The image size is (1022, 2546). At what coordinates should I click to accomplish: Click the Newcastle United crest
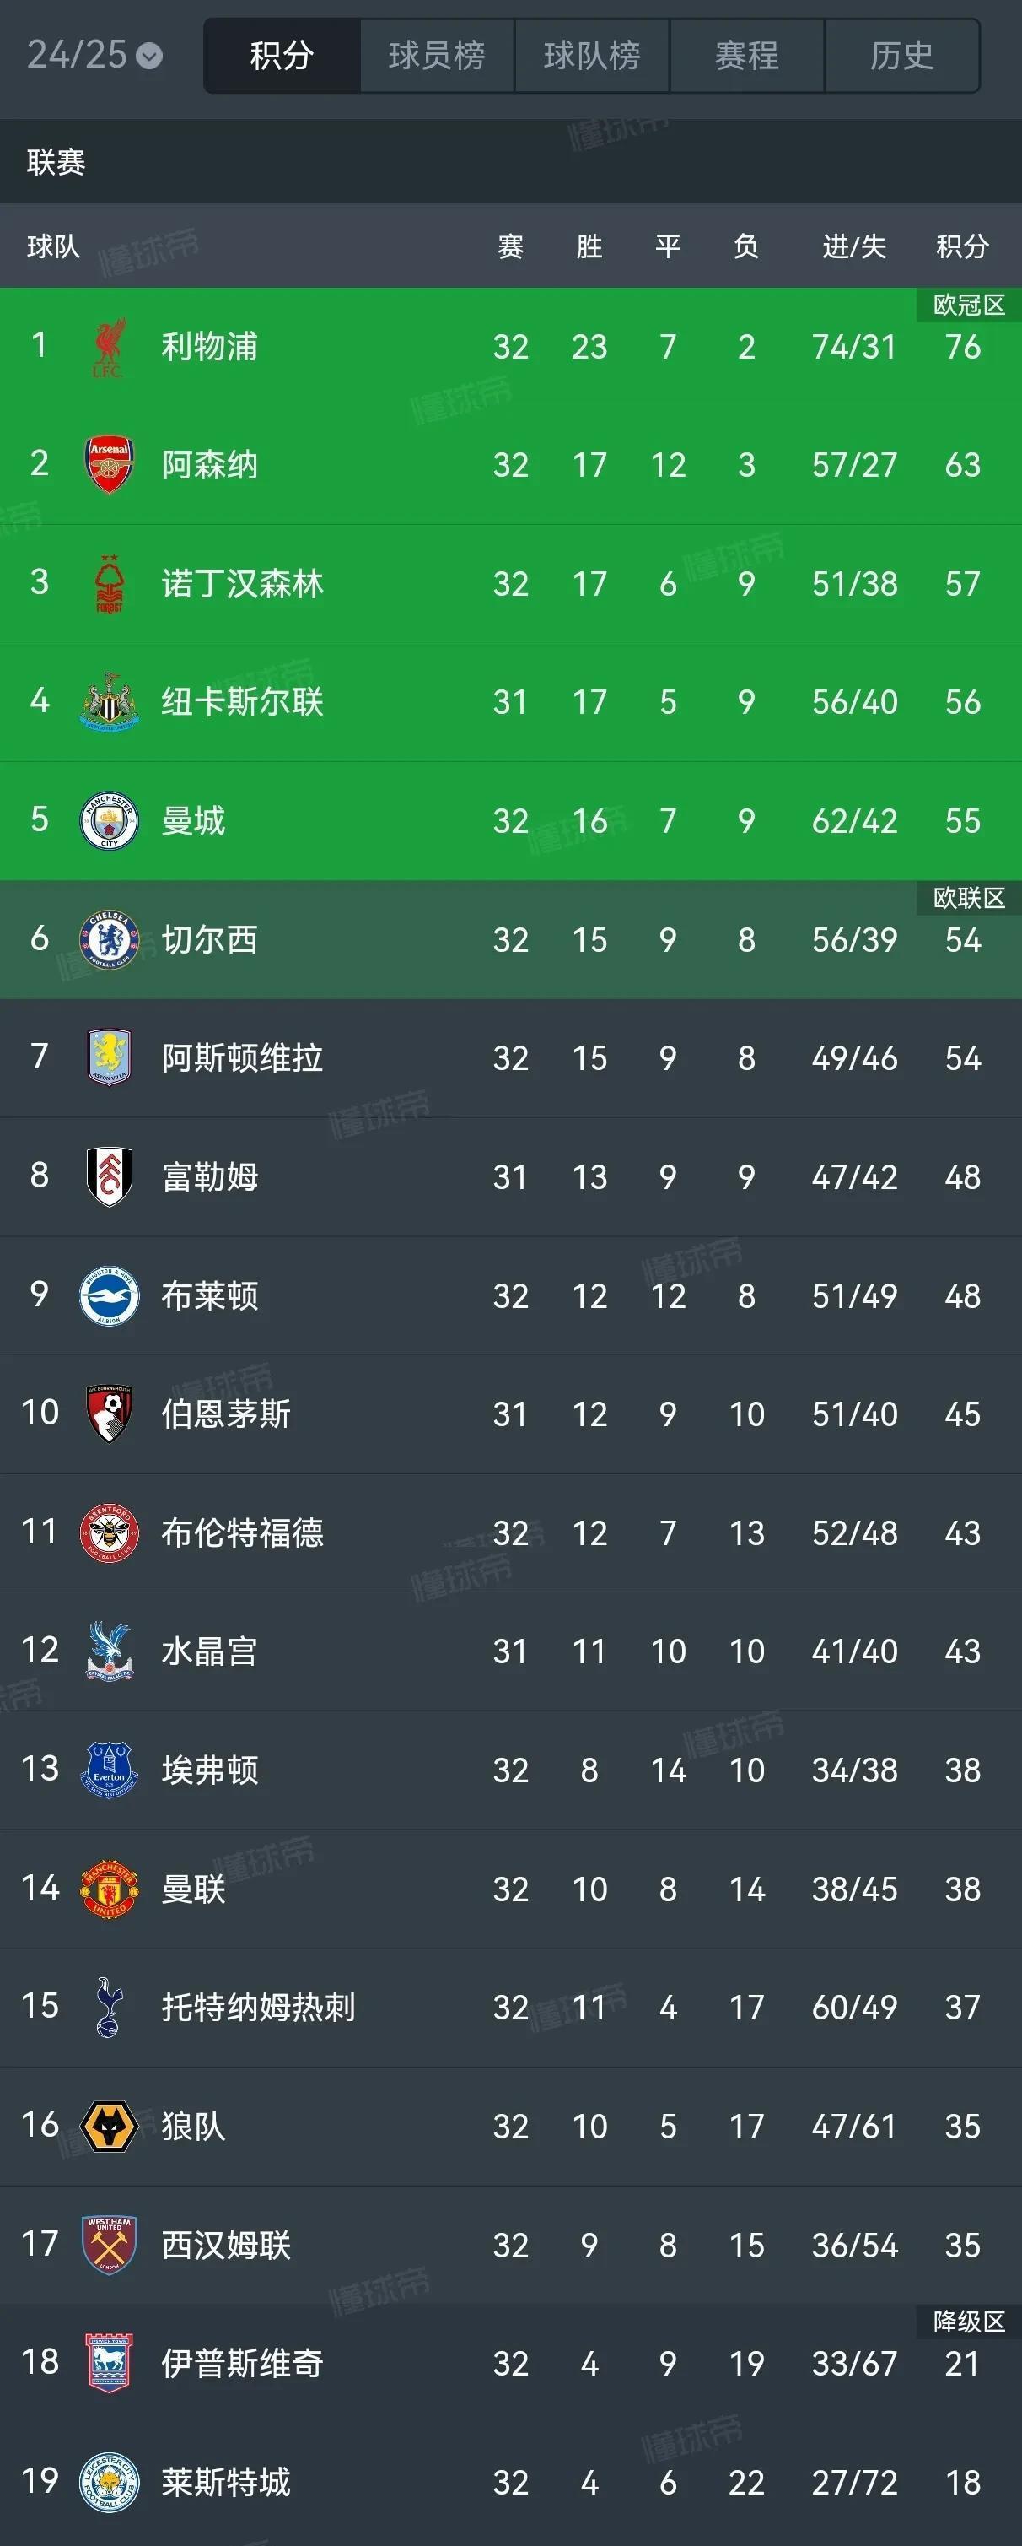(109, 702)
